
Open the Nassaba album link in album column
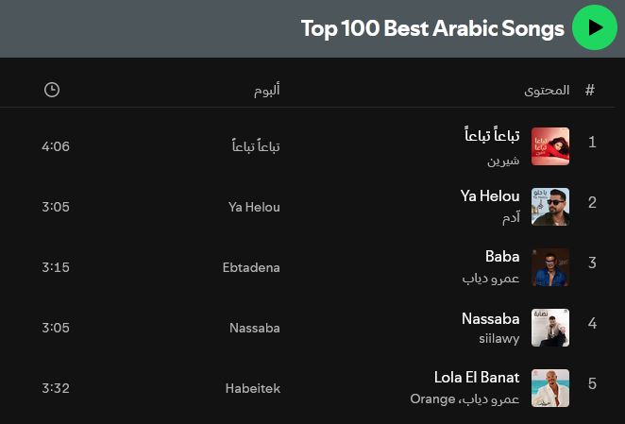tap(255, 328)
